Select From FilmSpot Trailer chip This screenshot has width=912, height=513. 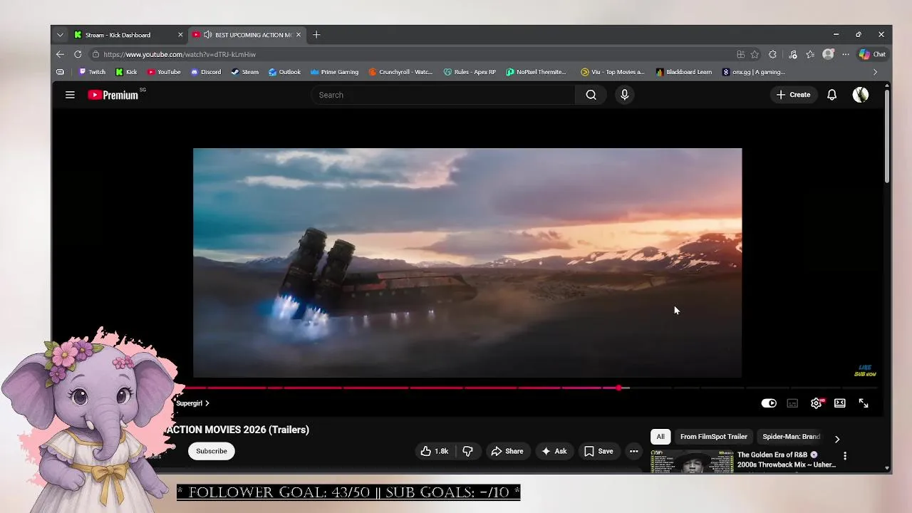tap(713, 437)
